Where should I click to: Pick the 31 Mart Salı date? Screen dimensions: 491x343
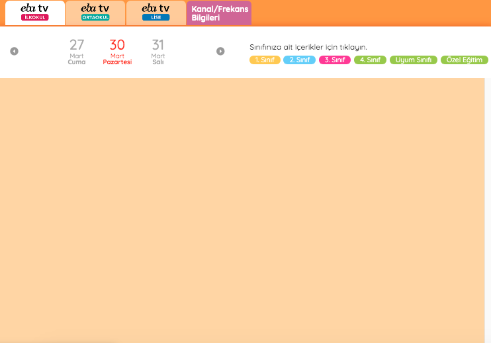tap(158, 52)
